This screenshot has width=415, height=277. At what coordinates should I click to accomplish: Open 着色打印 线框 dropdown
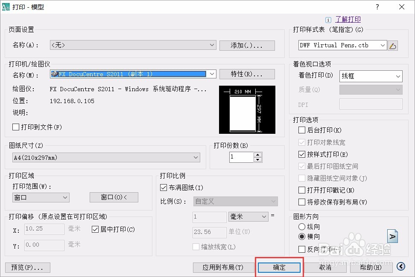coord(371,76)
